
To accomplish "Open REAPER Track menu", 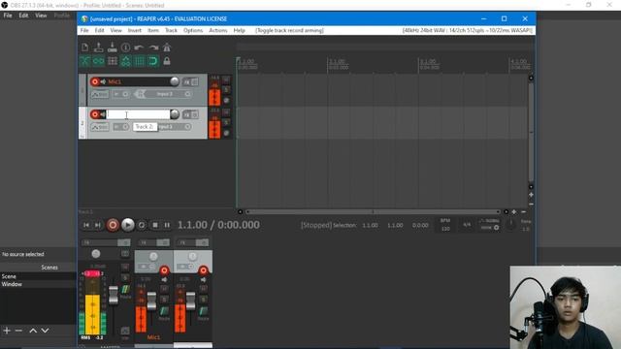I will pyautogui.click(x=171, y=30).
